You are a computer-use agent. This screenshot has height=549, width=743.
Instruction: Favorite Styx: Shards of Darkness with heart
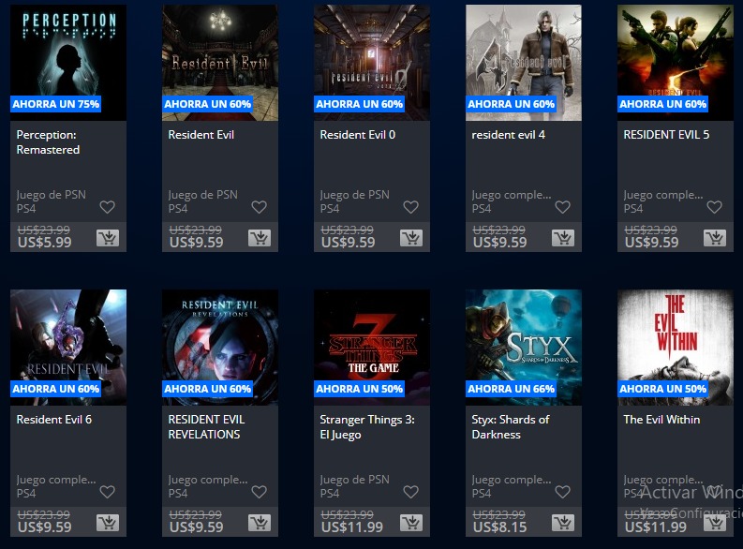coord(563,492)
